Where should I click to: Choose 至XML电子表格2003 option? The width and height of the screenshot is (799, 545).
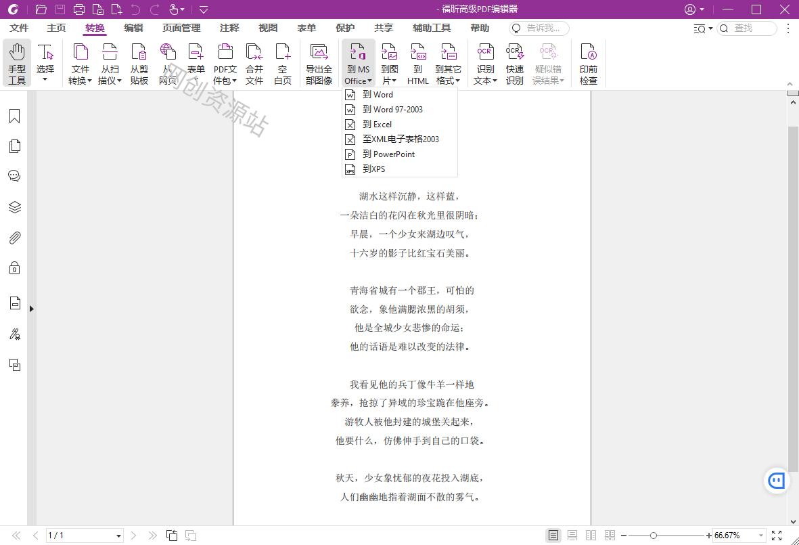[x=399, y=139]
